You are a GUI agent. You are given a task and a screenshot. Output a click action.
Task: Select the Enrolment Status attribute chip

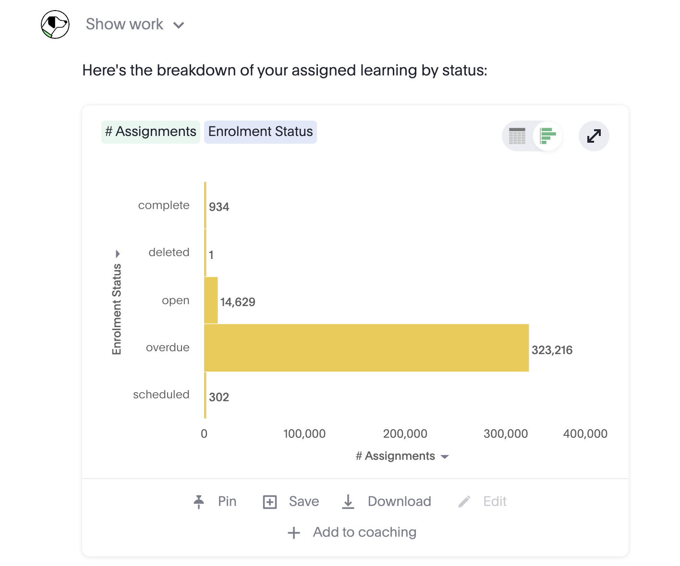[260, 132]
